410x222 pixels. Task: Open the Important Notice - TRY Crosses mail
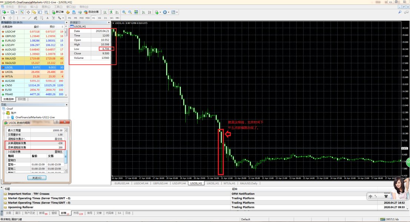29,194
